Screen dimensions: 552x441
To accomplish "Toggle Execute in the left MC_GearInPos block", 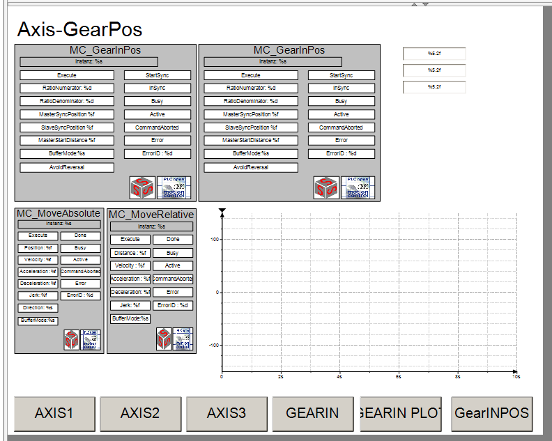I will click(67, 75).
